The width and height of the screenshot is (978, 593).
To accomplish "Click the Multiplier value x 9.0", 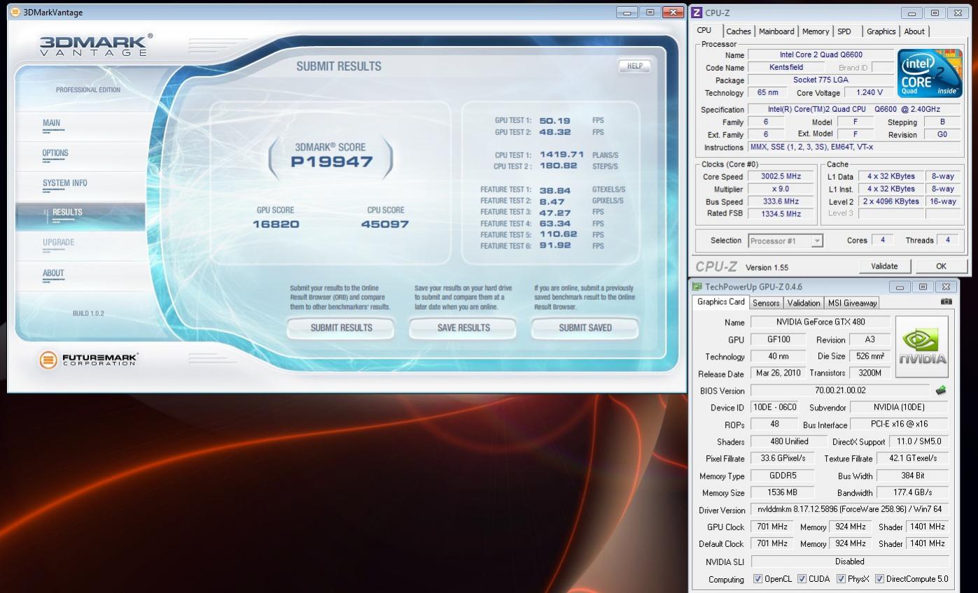I will click(x=780, y=190).
